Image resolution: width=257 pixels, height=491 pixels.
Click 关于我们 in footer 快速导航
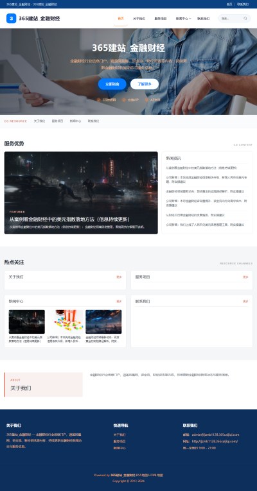pos(120,435)
